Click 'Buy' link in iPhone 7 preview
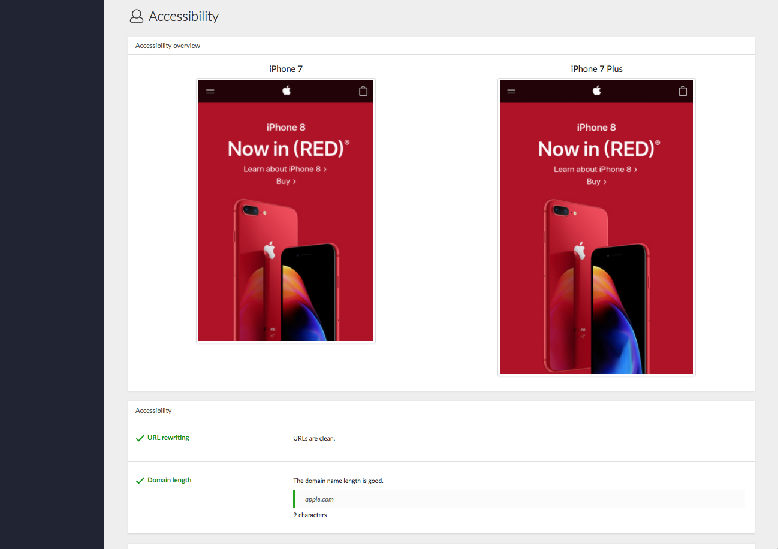This screenshot has height=549, width=778. 286,181
